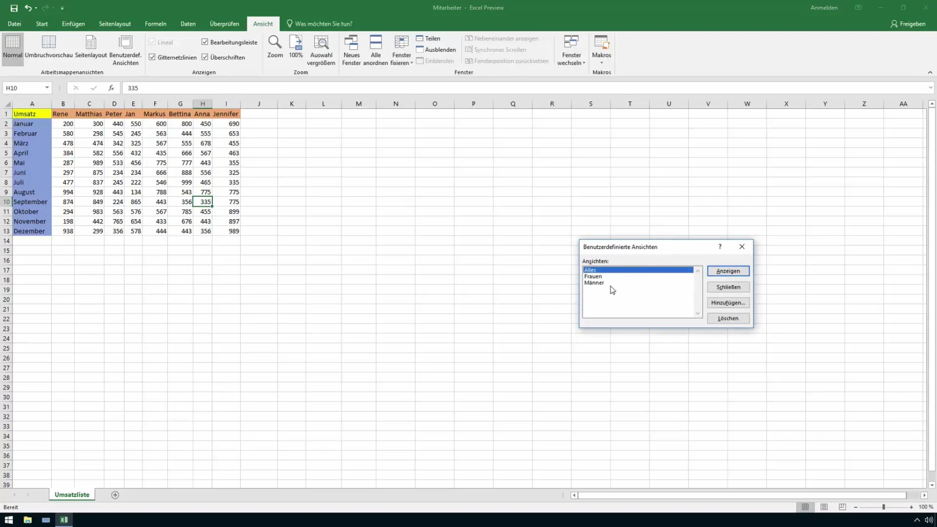The height and width of the screenshot is (527, 937).
Task: Switch to the Seitenlayout tab
Action: [x=115, y=24]
